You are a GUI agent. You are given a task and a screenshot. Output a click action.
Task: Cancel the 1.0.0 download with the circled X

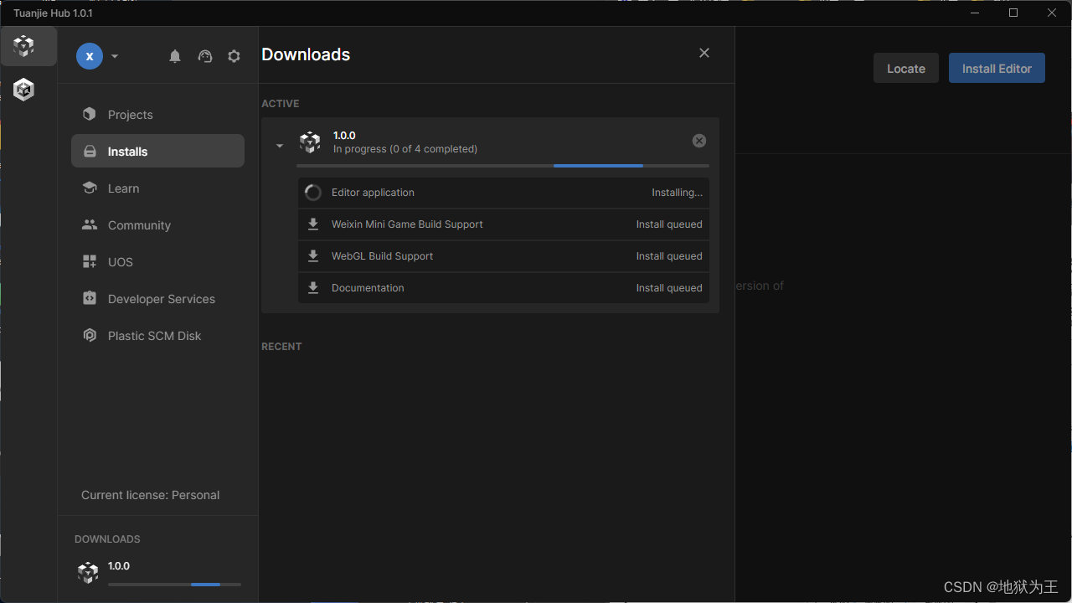[x=699, y=141]
